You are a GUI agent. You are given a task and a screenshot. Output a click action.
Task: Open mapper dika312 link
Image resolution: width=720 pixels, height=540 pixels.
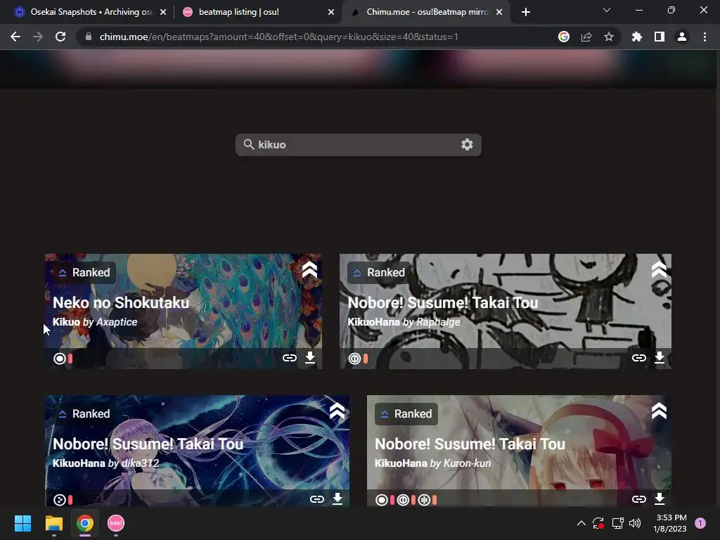(x=140, y=463)
